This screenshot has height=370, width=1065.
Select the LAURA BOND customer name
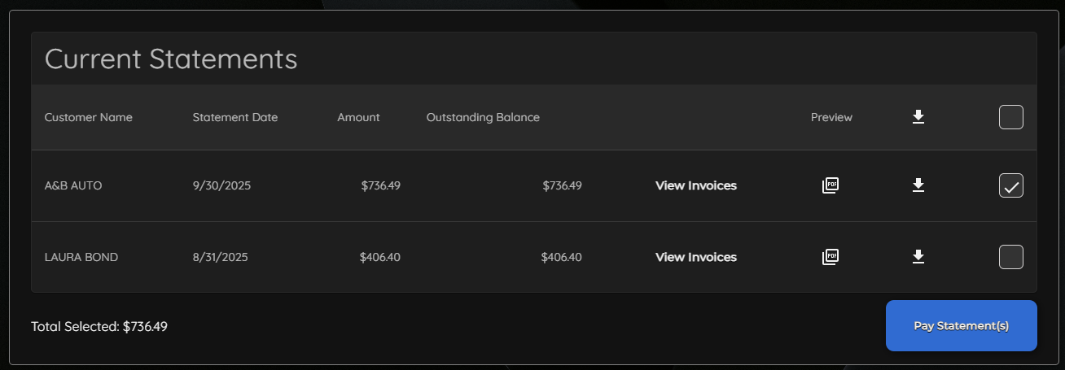pos(81,257)
